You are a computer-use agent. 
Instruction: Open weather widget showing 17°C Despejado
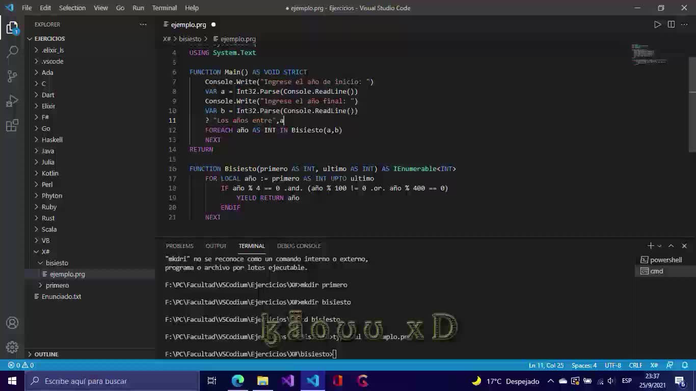pos(505,381)
